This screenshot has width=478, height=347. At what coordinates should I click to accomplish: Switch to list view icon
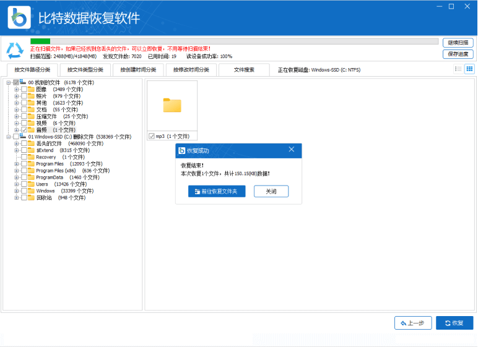(x=458, y=69)
